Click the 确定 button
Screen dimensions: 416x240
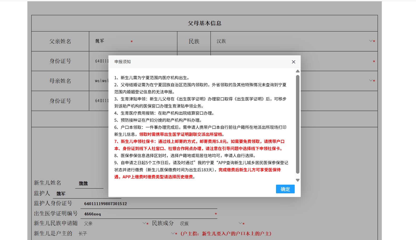[285, 189]
